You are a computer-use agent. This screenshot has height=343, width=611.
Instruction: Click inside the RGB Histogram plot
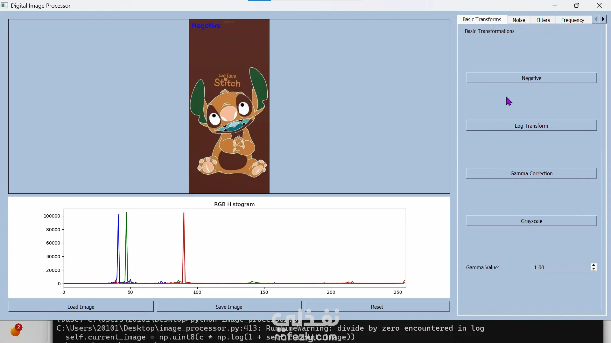(235, 248)
